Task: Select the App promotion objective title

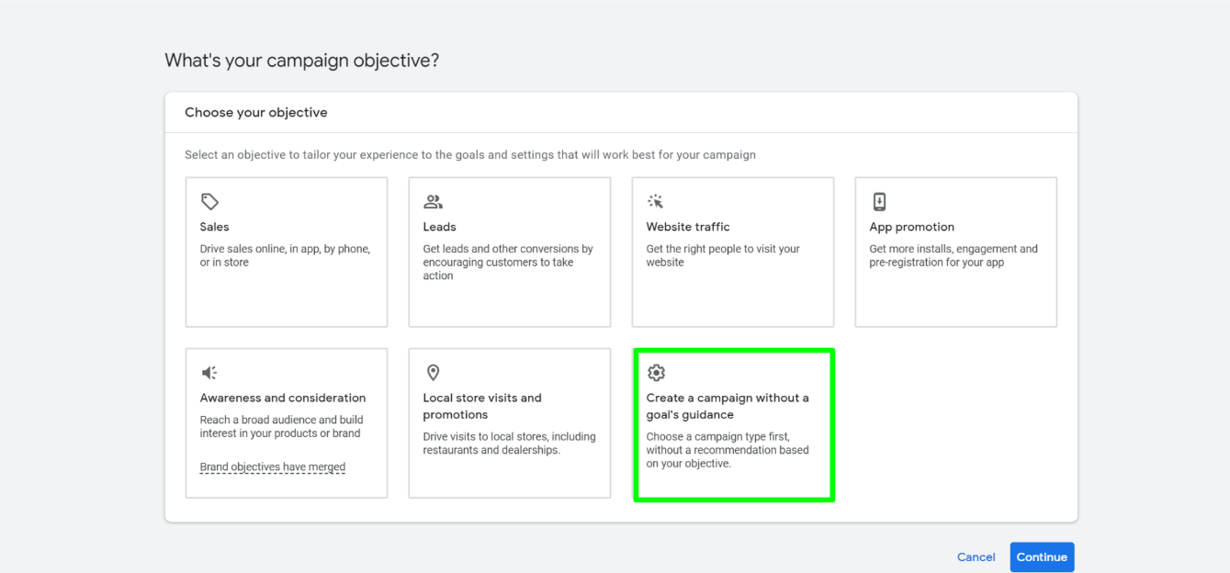Action: tap(911, 227)
